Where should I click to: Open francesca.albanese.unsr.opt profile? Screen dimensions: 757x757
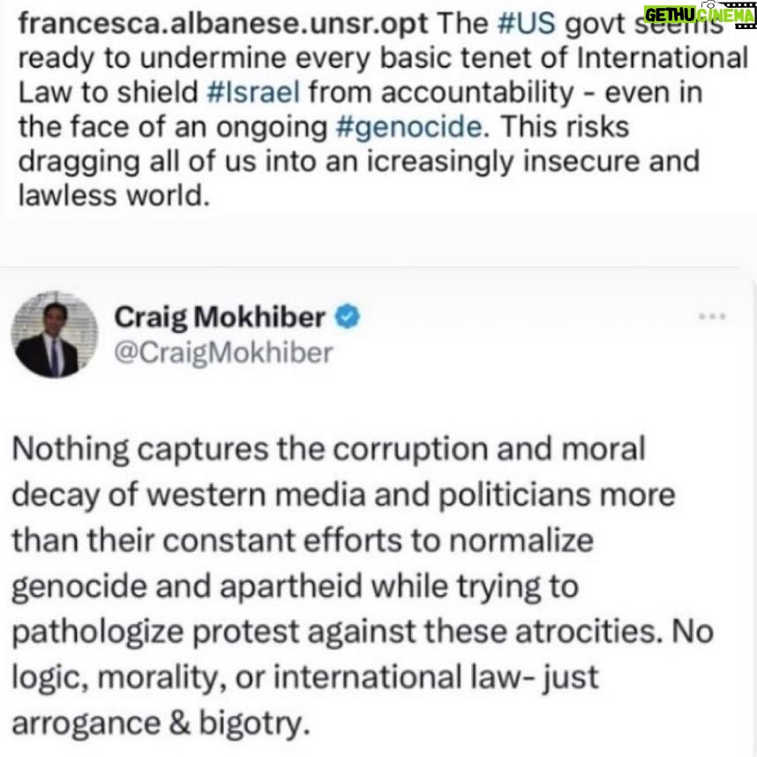pyautogui.click(x=223, y=23)
